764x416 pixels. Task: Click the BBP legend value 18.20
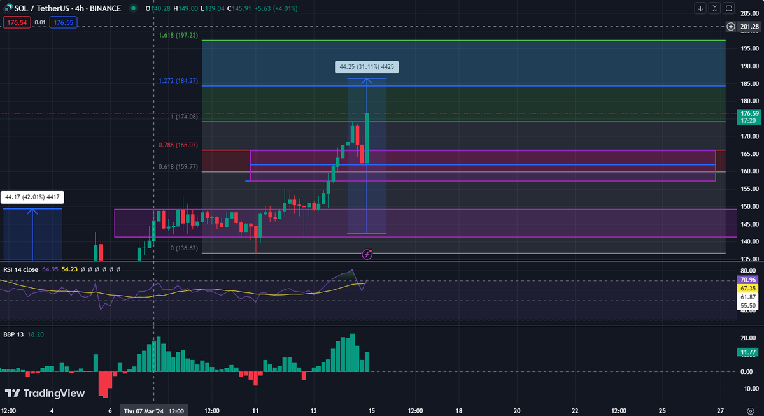[x=34, y=333]
